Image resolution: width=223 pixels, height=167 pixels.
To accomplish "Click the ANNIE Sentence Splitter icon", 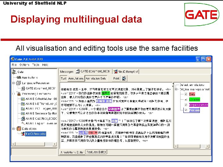I will (x=23, y=113).
